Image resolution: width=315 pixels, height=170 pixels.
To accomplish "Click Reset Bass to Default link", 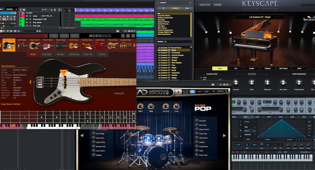I will pyautogui.click(x=11, y=104).
